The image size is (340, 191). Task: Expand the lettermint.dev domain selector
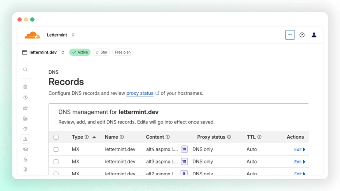(x=63, y=52)
